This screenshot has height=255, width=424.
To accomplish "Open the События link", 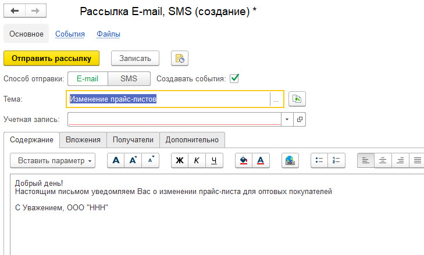I will tap(70, 34).
